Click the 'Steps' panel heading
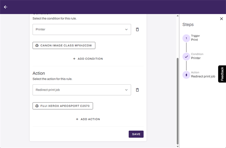The width and height of the screenshot is (226, 148). (x=188, y=25)
